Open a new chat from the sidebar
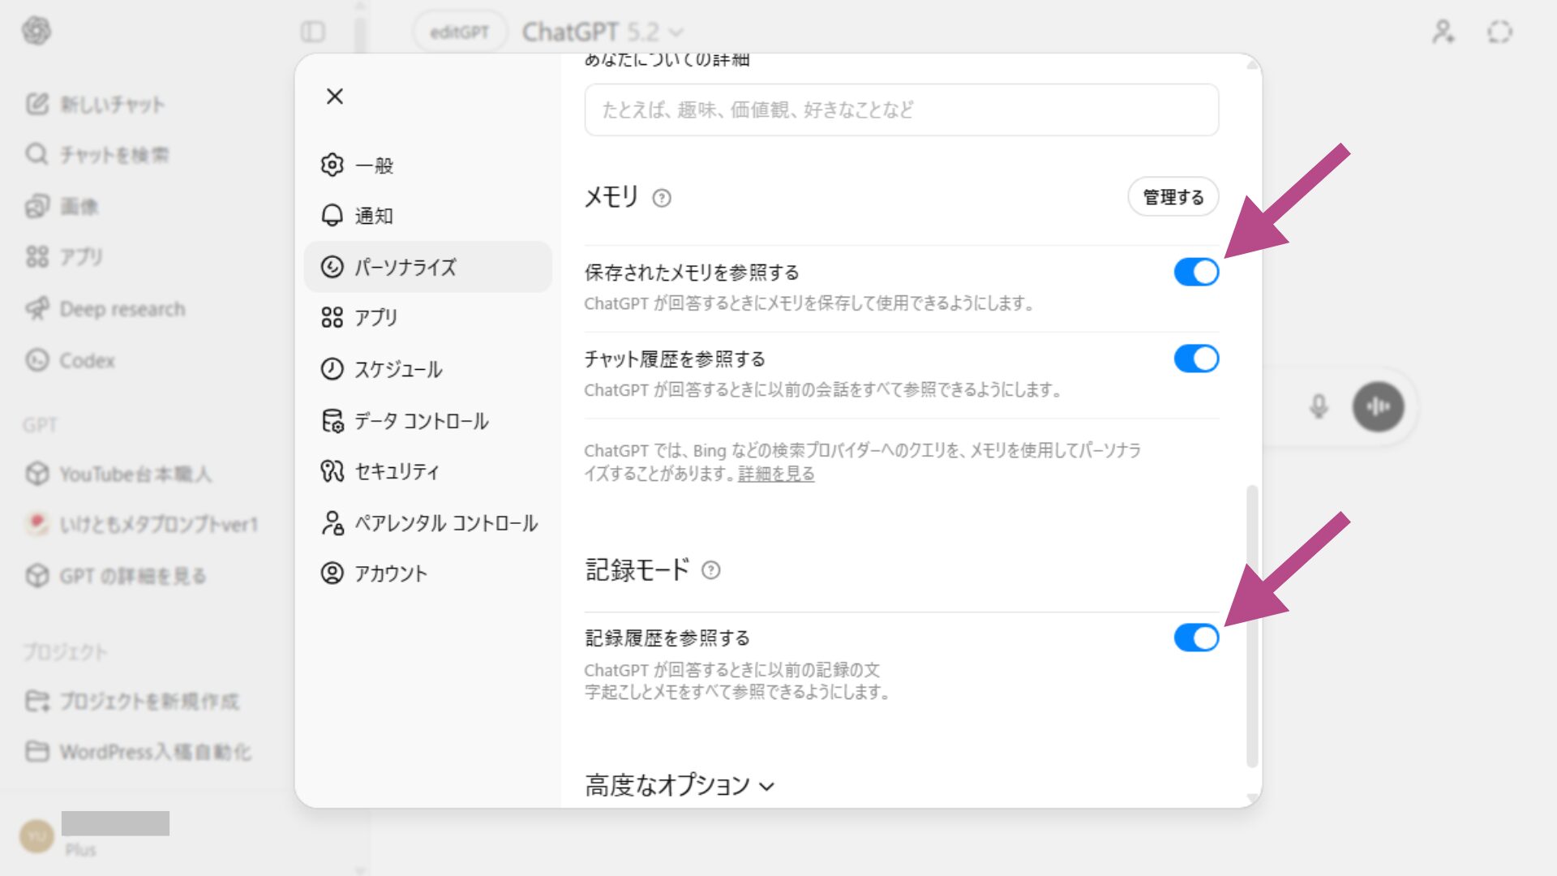 pyautogui.click(x=112, y=104)
